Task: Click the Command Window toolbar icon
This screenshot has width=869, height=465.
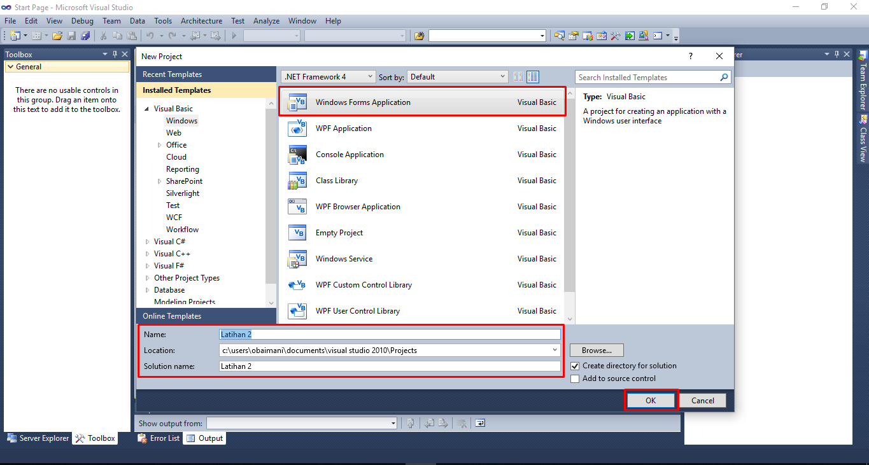Action: click(658, 36)
